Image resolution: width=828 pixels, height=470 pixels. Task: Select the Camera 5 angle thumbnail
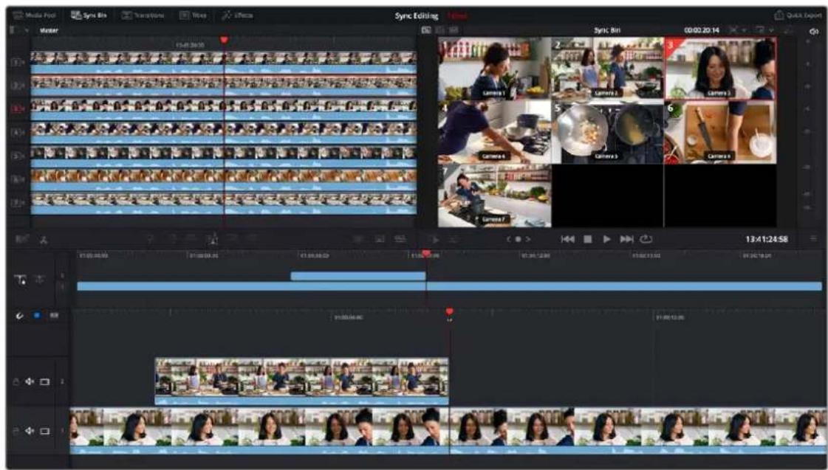pos(607,132)
